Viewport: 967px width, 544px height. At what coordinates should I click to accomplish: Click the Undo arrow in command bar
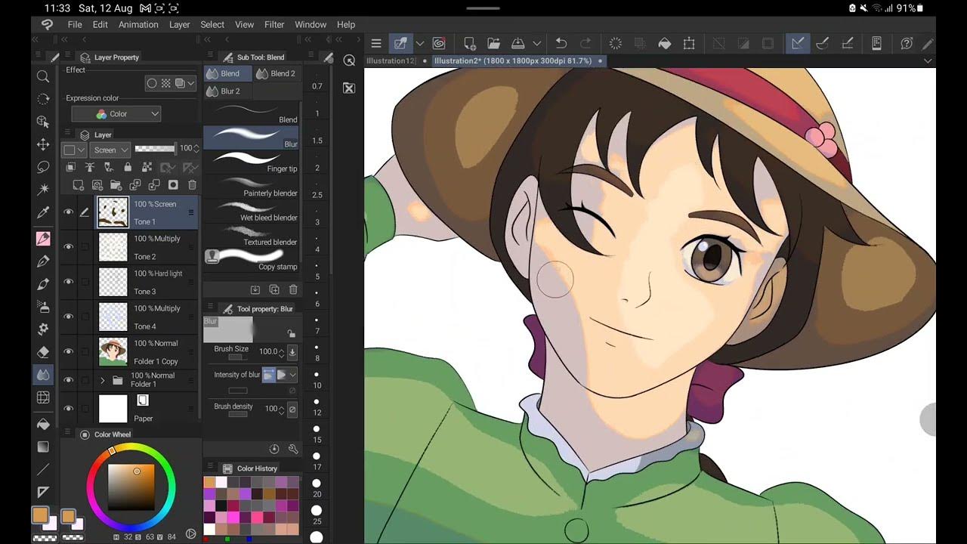pos(561,44)
